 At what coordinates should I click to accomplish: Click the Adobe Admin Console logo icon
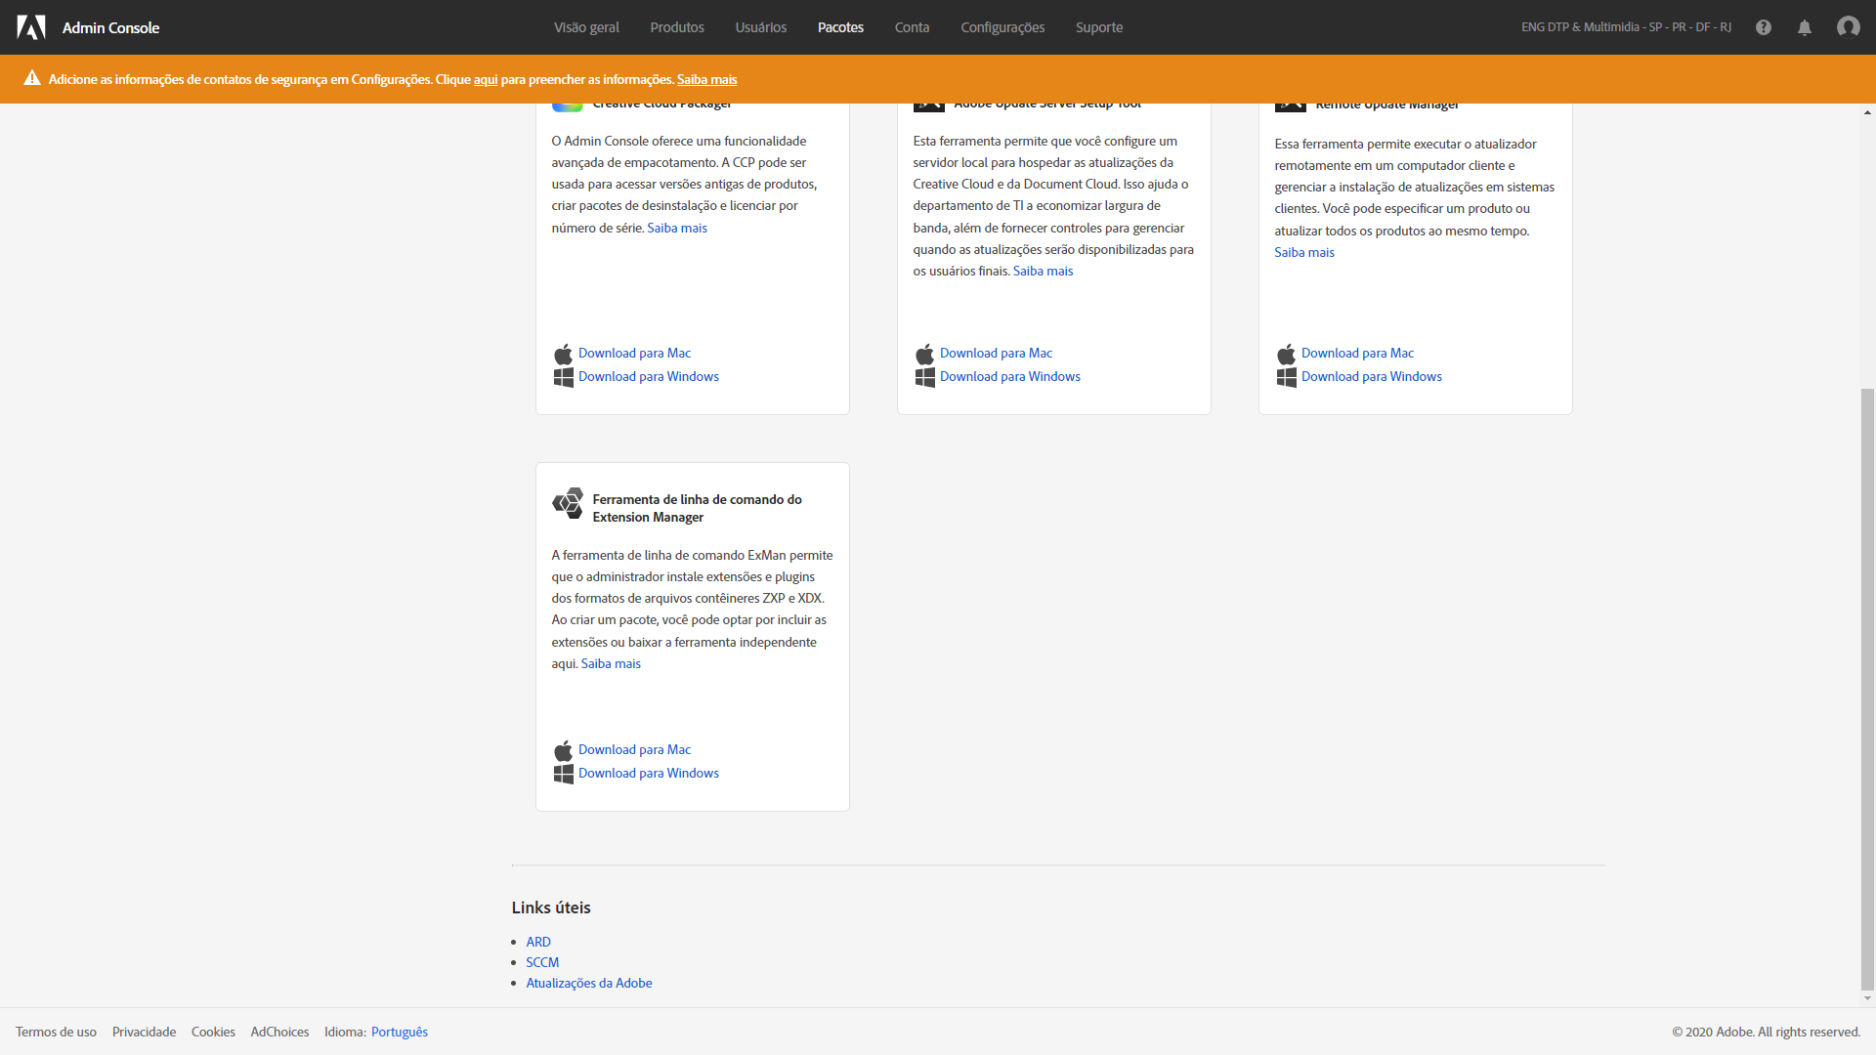coord(28,27)
